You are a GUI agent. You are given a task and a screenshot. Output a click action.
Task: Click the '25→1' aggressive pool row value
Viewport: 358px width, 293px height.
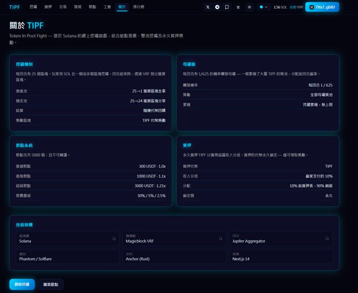coord(149,91)
